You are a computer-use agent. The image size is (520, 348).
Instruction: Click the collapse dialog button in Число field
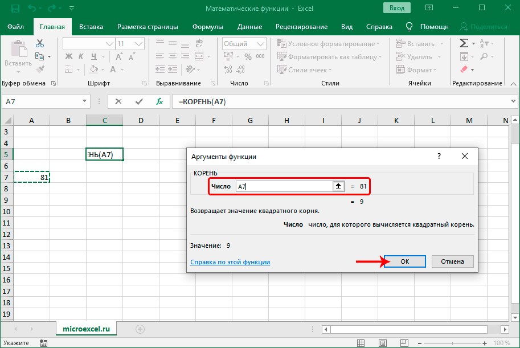(338, 186)
